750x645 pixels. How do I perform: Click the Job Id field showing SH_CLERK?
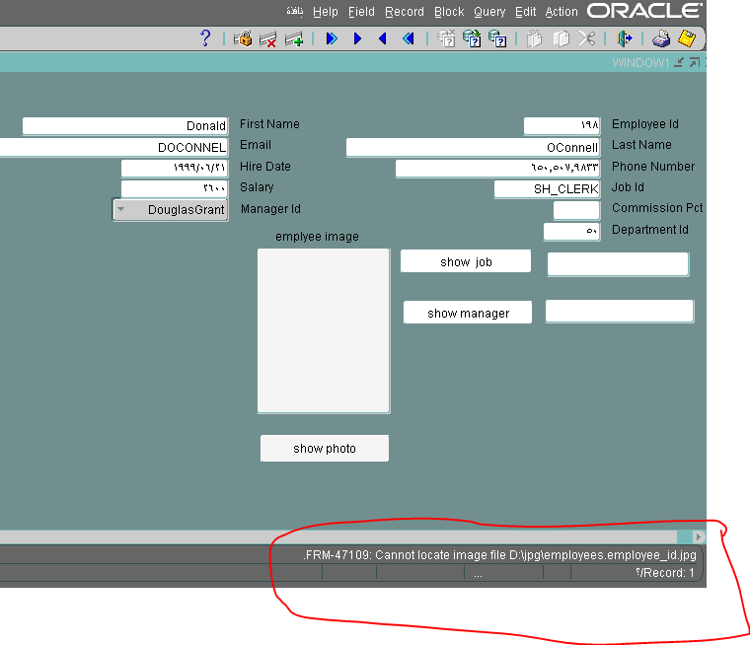pos(547,189)
